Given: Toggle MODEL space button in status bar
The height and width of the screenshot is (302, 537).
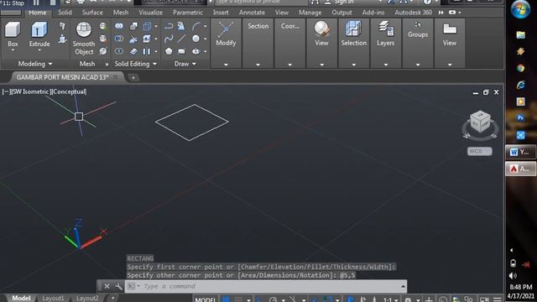Looking at the screenshot, I should pyautogui.click(x=205, y=299).
